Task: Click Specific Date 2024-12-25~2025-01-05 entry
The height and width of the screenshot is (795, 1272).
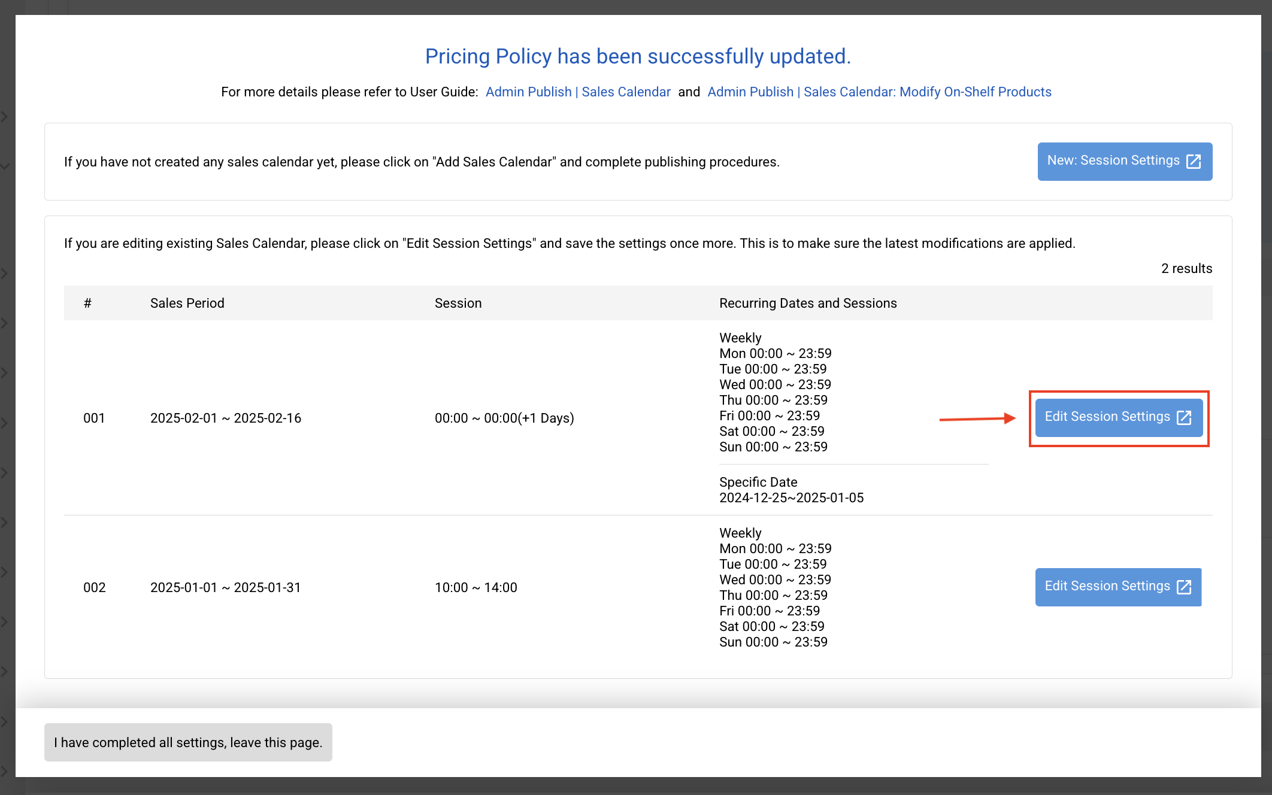Action: (x=791, y=497)
